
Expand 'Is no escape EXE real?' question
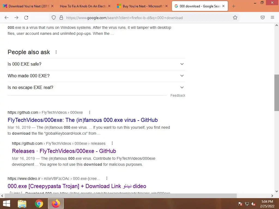click(96, 88)
